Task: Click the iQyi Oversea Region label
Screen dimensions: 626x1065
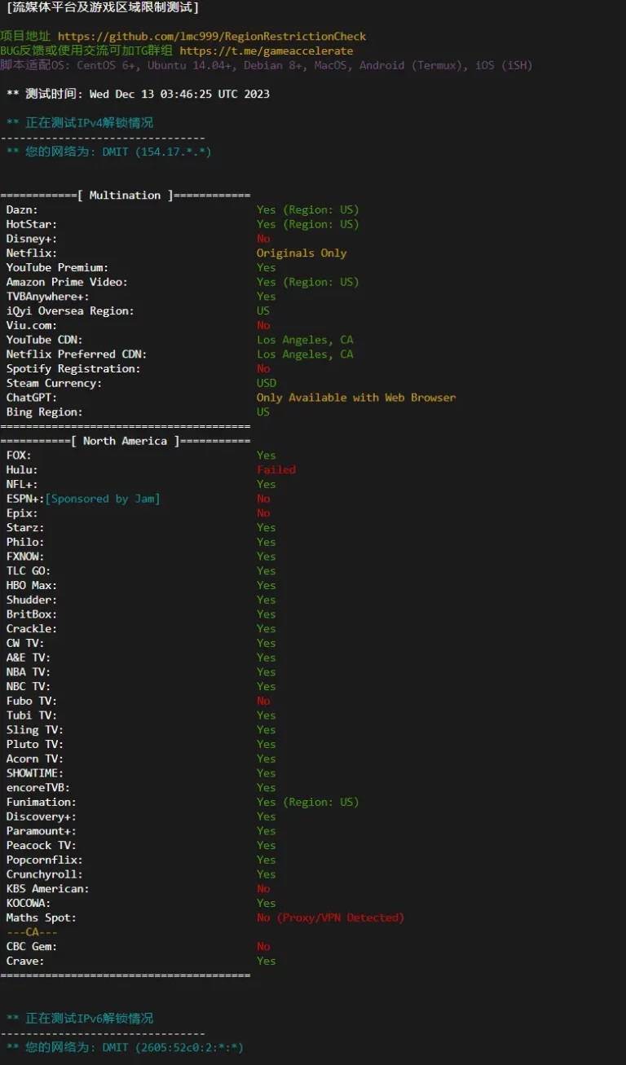Action: [70, 311]
